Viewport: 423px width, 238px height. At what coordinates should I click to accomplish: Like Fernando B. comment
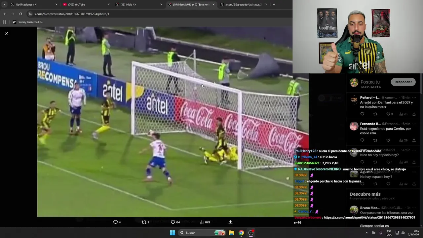click(388, 140)
